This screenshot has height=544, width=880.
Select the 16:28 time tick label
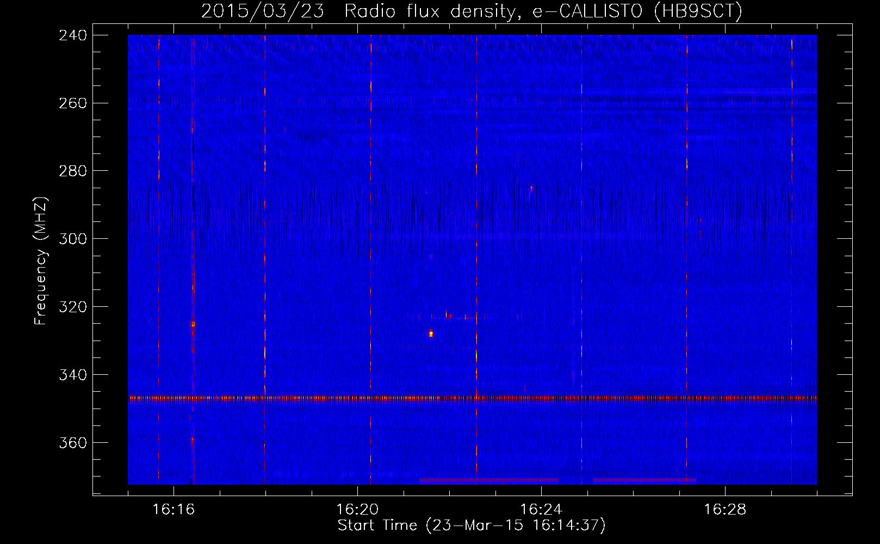tap(725, 510)
